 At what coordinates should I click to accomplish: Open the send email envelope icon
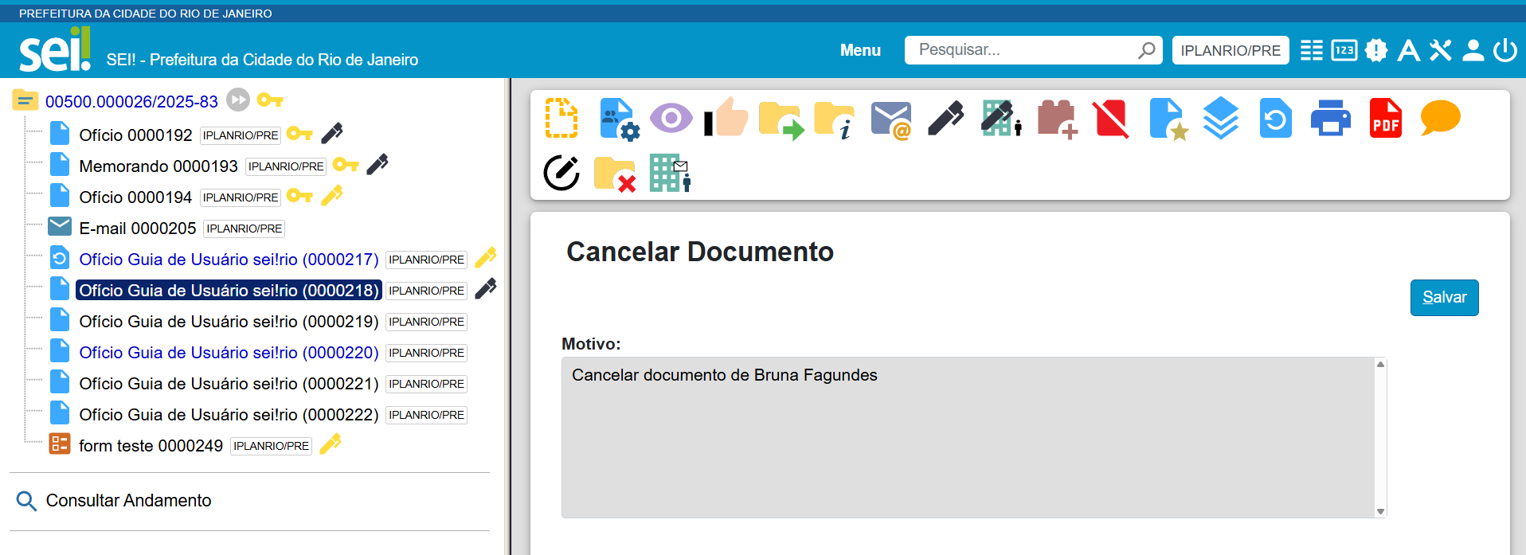click(x=890, y=119)
